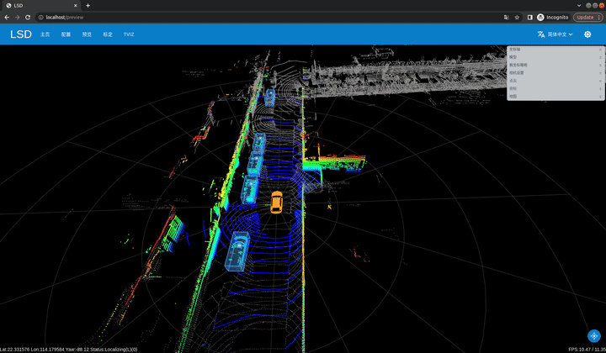Open the browser side panel icon
This screenshot has width=606, height=353.
529,17
